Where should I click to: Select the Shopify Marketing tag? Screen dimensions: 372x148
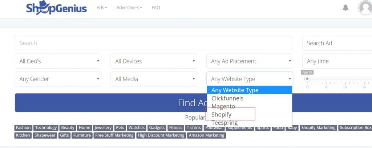click(x=318, y=128)
